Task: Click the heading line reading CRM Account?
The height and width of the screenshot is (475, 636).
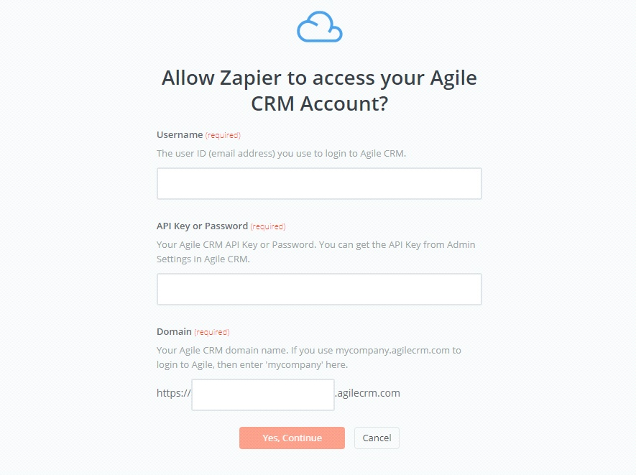Action: 319,103
